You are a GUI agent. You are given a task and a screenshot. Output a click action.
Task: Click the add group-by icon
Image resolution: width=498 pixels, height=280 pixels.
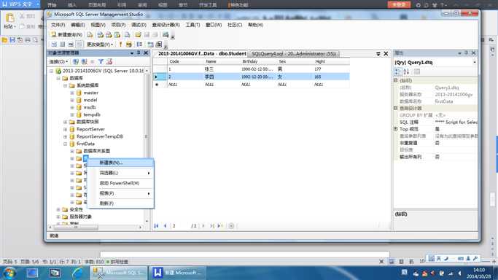[139, 44]
